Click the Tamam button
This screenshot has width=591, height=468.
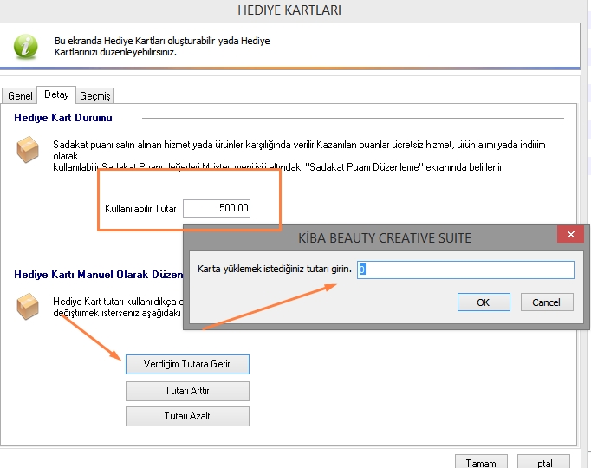point(481,462)
